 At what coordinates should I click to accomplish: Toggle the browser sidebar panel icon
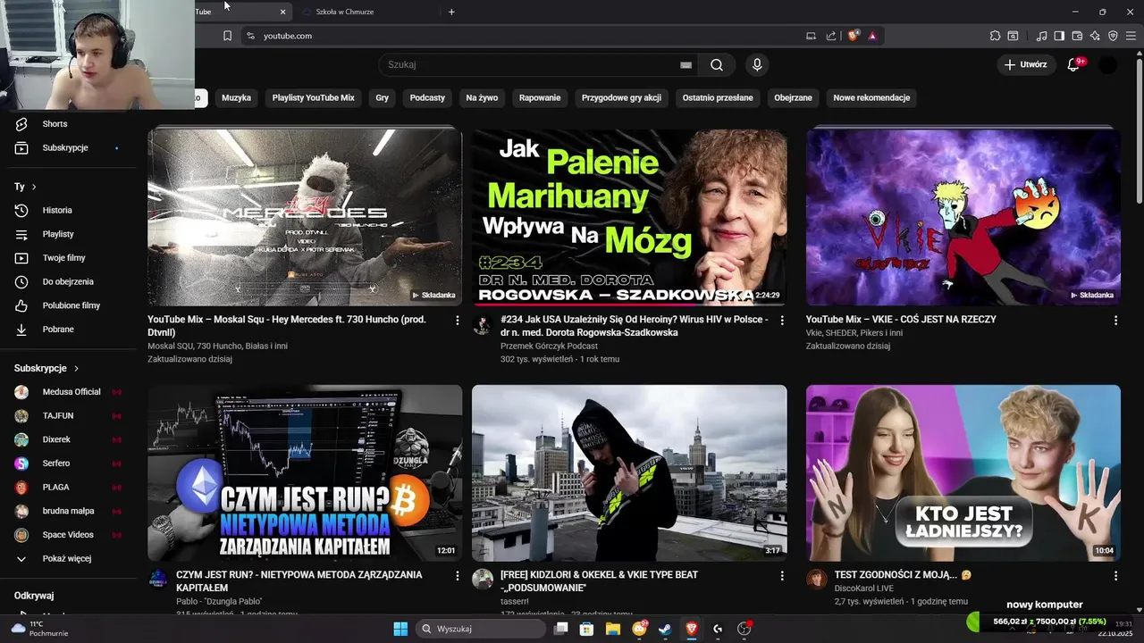[1059, 36]
